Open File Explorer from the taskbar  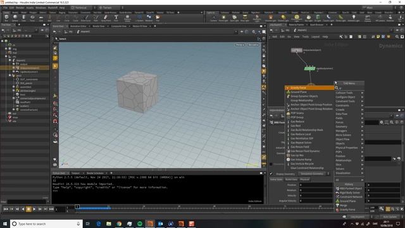[109, 224]
